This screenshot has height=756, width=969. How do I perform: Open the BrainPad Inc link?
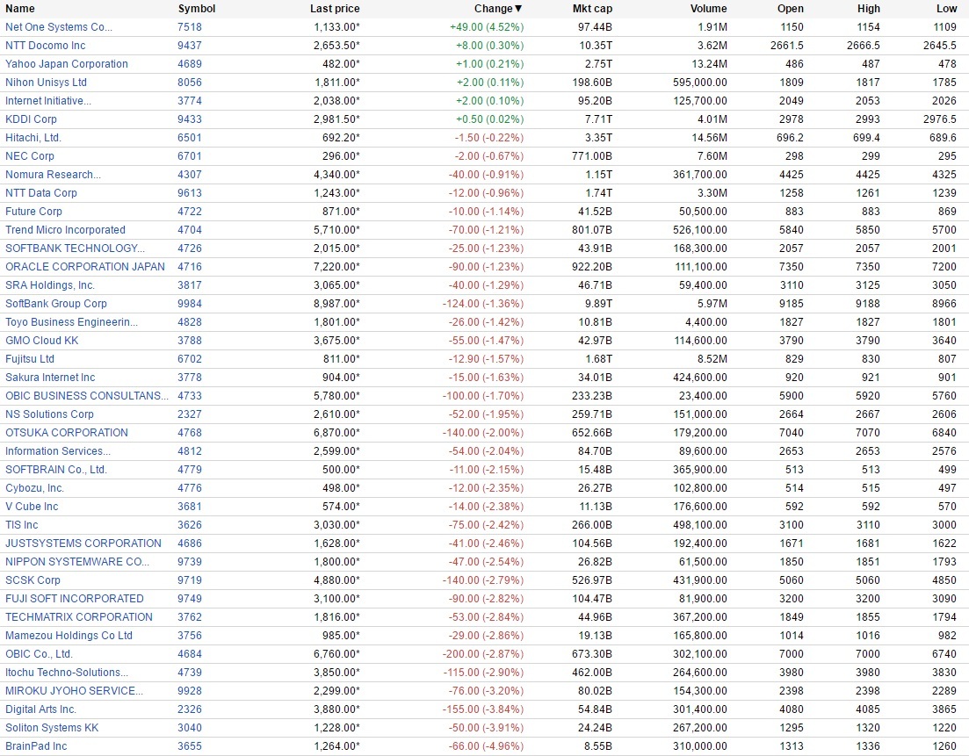(36, 746)
